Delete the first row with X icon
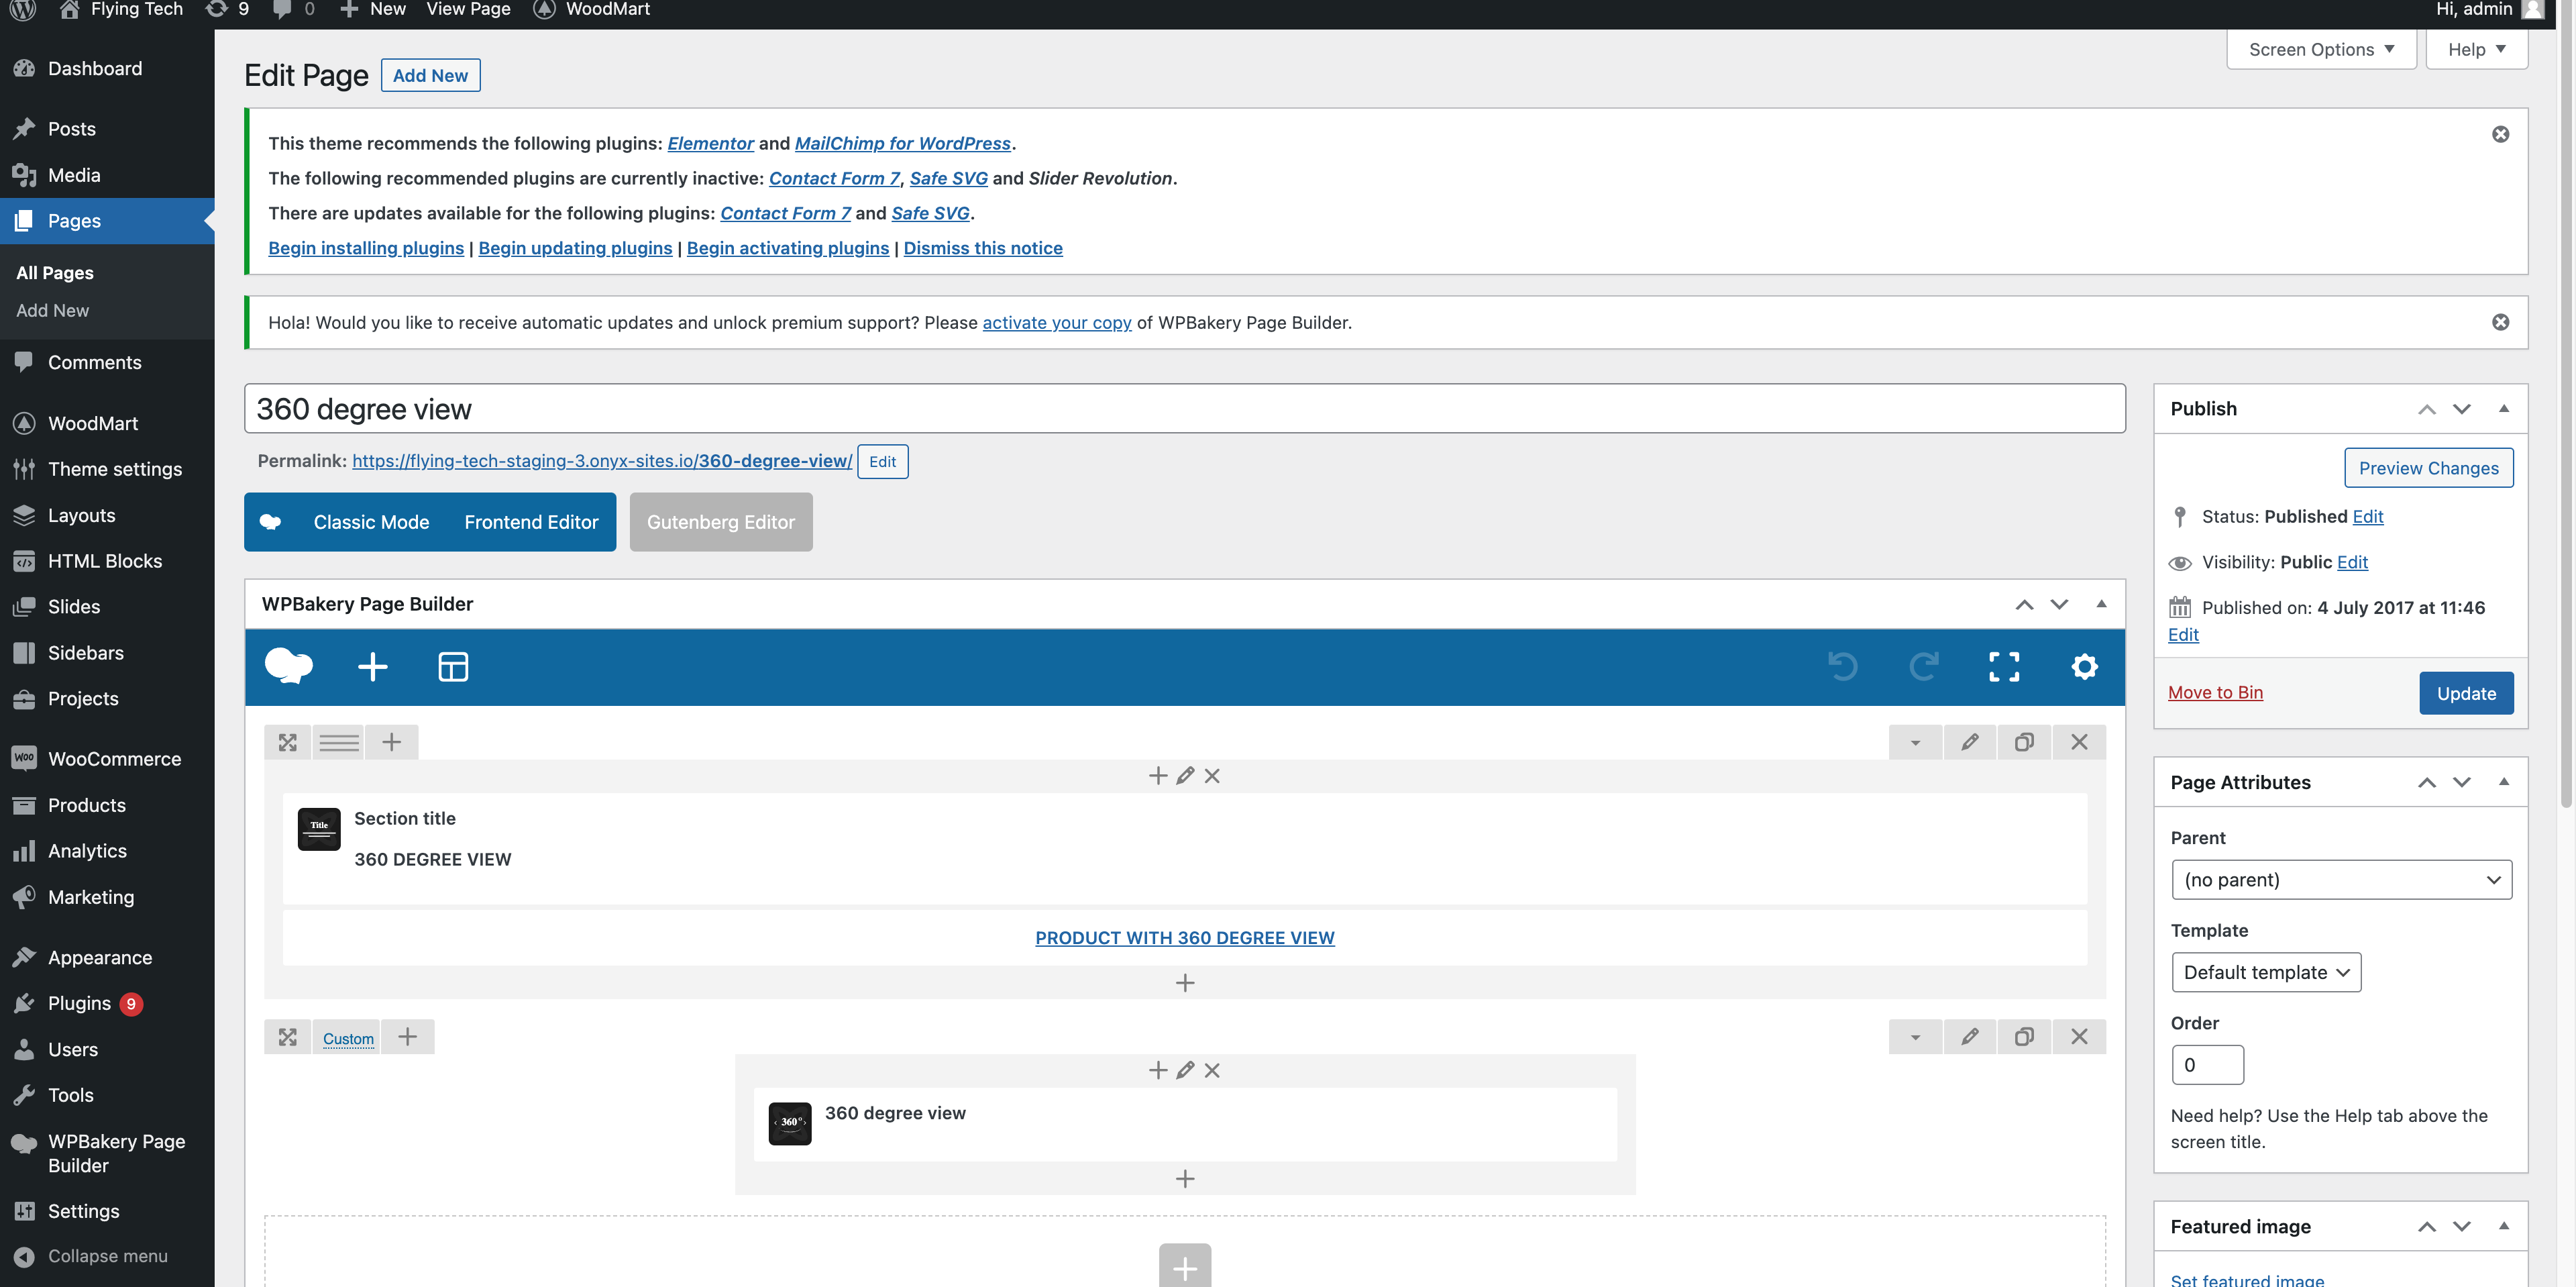The width and height of the screenshot is (2576, 1287). 2079,742
